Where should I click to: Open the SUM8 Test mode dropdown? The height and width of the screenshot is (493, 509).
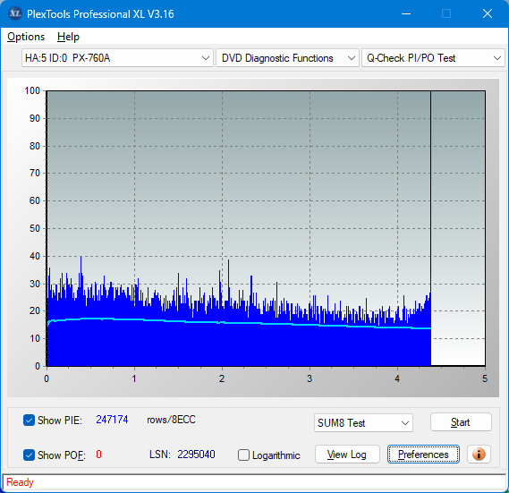coord(363,423)
